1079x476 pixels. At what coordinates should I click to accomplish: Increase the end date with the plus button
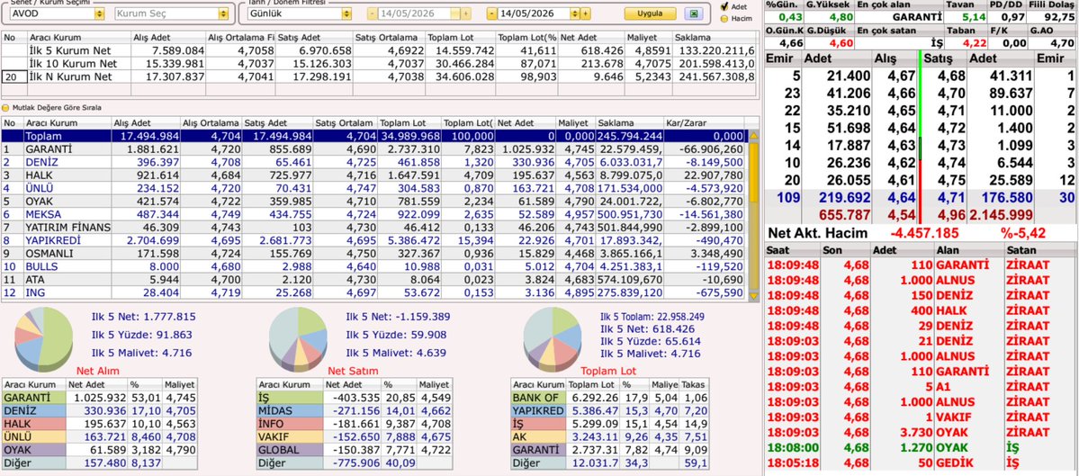coord(586,13)
